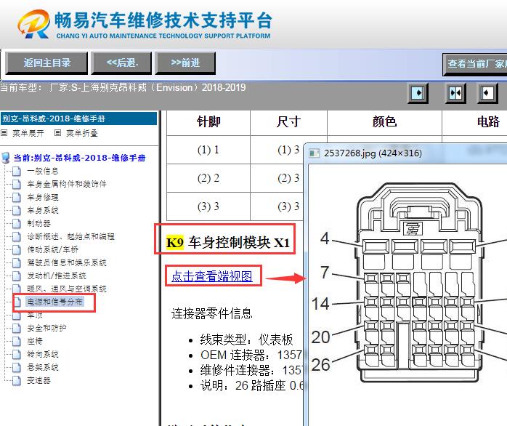The width and height of the screenshot is (507, 426).
Task: Open 一般信息 tree item
Action: 42,171
